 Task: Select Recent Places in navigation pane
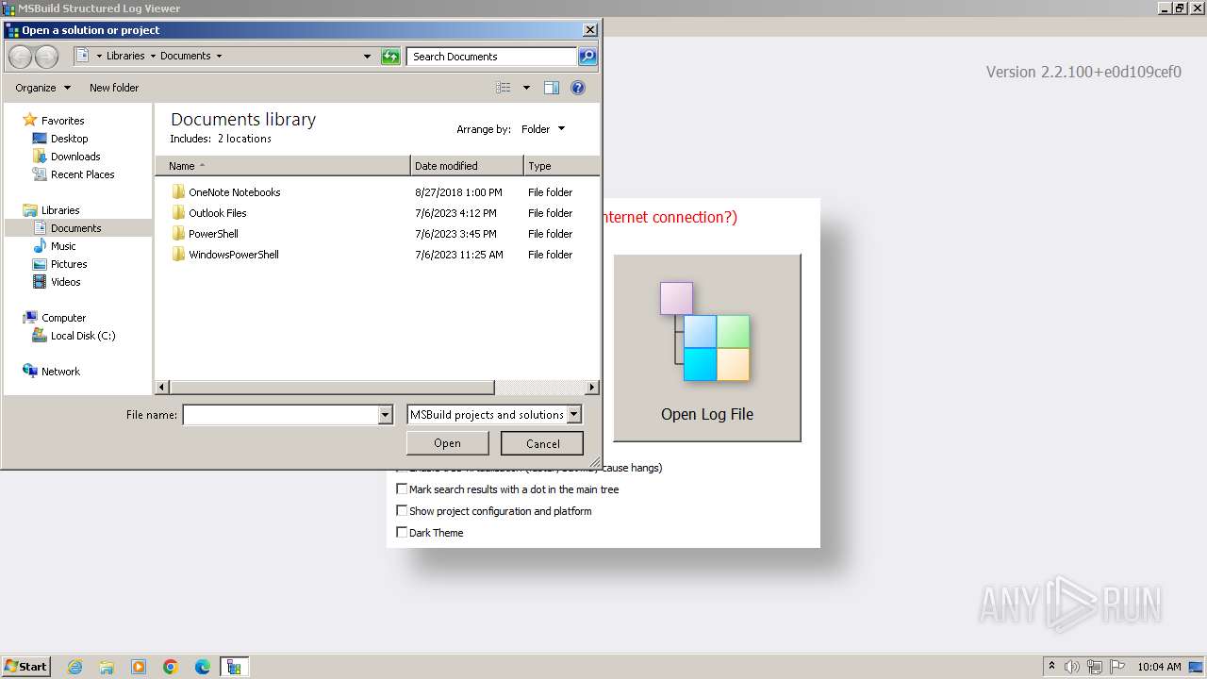click(82, 174)
